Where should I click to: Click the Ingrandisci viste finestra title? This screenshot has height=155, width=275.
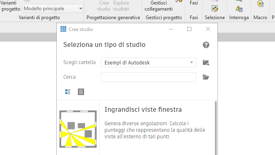tap(143, 109)
